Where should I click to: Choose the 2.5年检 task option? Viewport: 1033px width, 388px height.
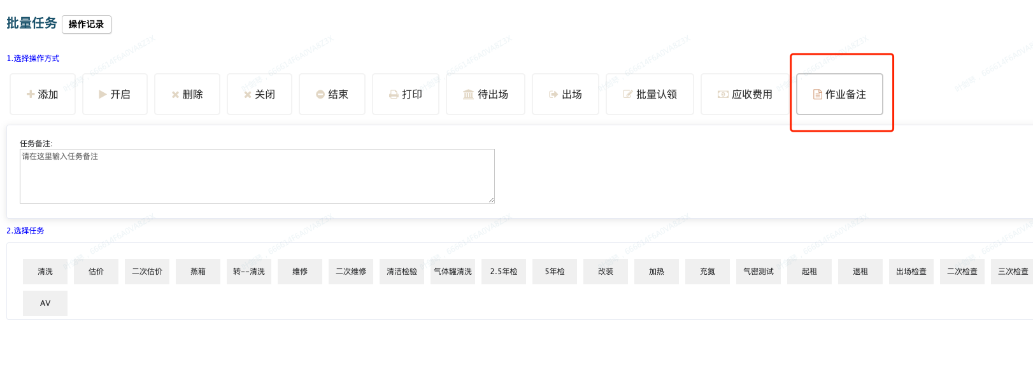coord(504,272)
